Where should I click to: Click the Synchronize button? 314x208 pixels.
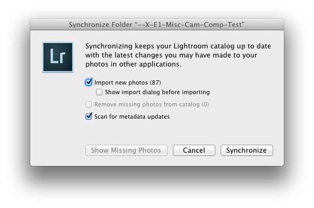[x=247, y=150]
